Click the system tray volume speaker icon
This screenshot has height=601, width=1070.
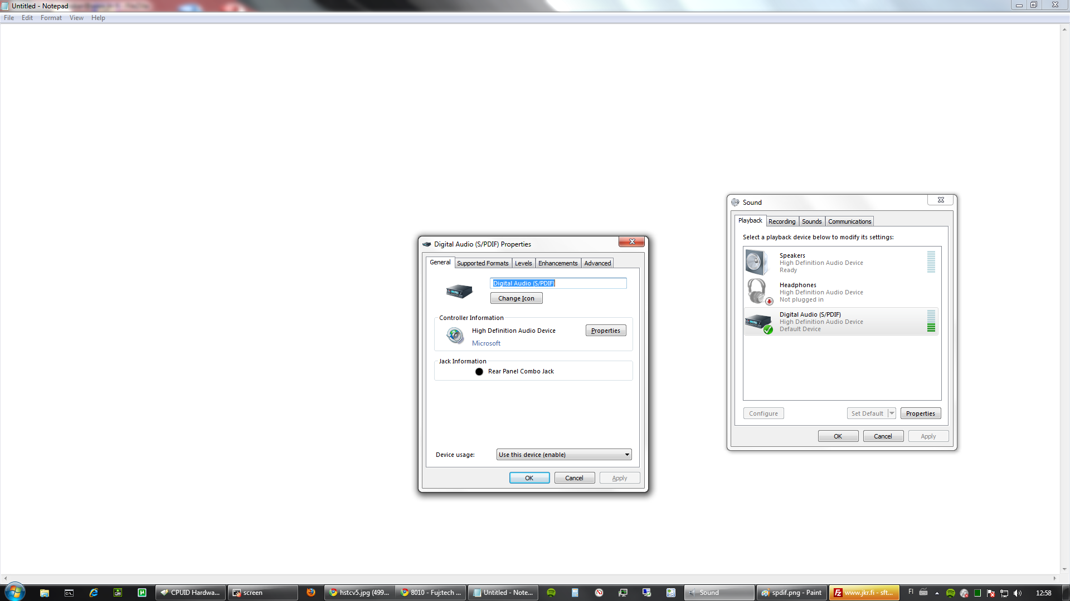click(1018, 593)
